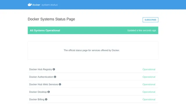Click 'Updated a few seconds ago' text
The height and width of the screenshot is (104, 186).
point(142,30)
